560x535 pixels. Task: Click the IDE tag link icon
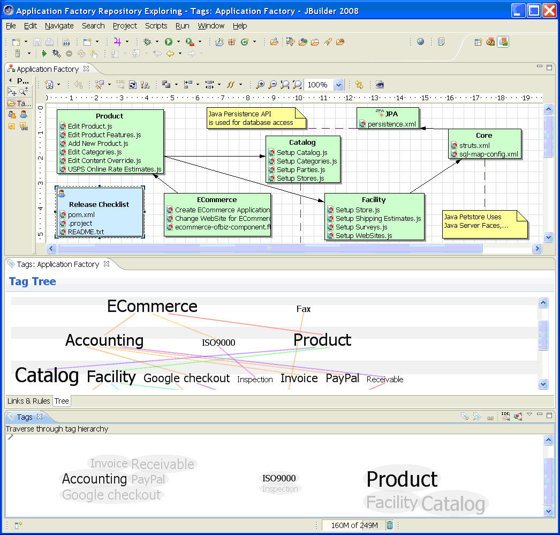505,417
